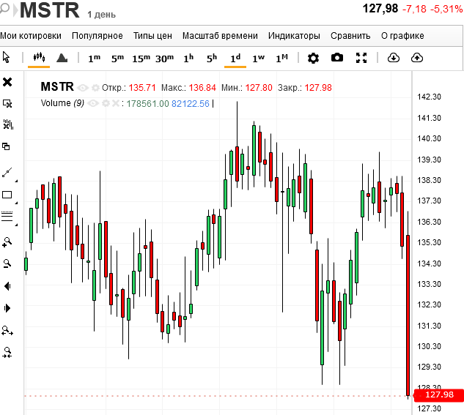Open MSTR series settings gear

click(95, 88)
